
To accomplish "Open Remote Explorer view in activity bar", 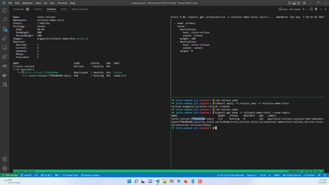I will (x=5, y=47).
